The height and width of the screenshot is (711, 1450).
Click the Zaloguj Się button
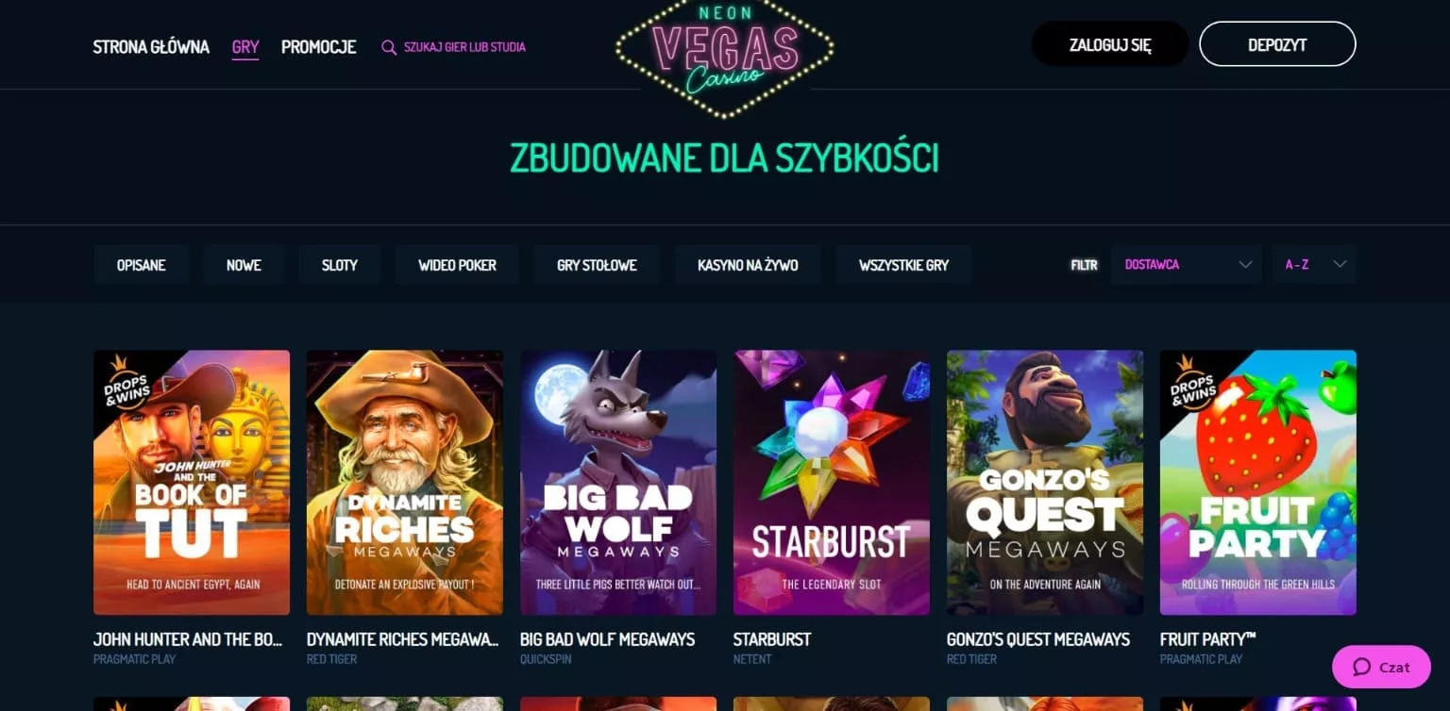pyautogui.click(x=1110, y=44)
